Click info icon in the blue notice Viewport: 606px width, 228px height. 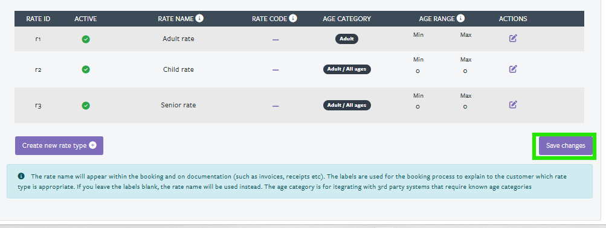tap(21, 176)
